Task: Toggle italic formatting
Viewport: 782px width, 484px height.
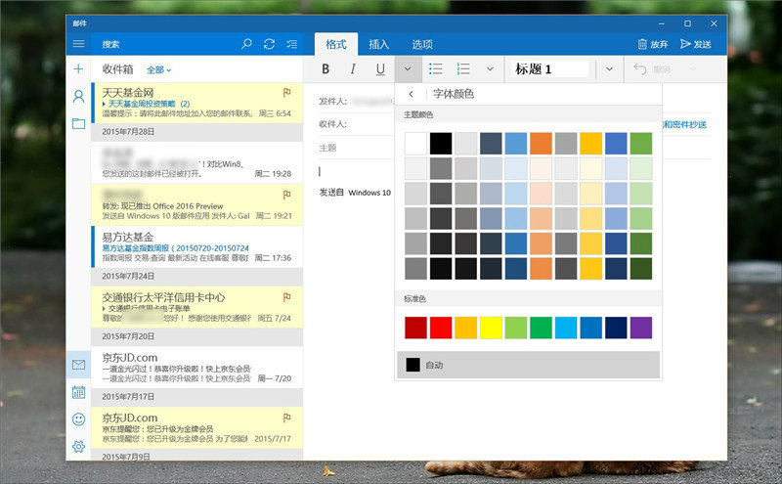Action: (352, 69)
